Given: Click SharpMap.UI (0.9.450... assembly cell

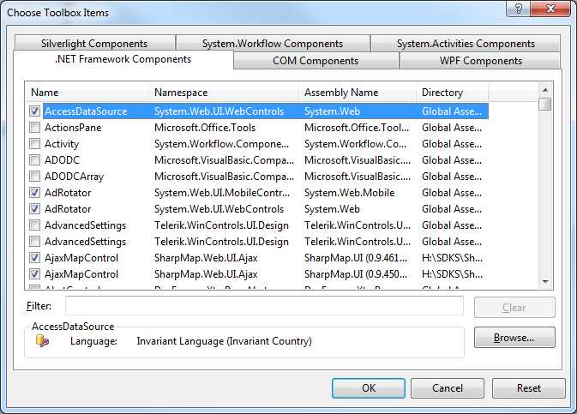Looking at the screenshot, I should click(356, 274).
